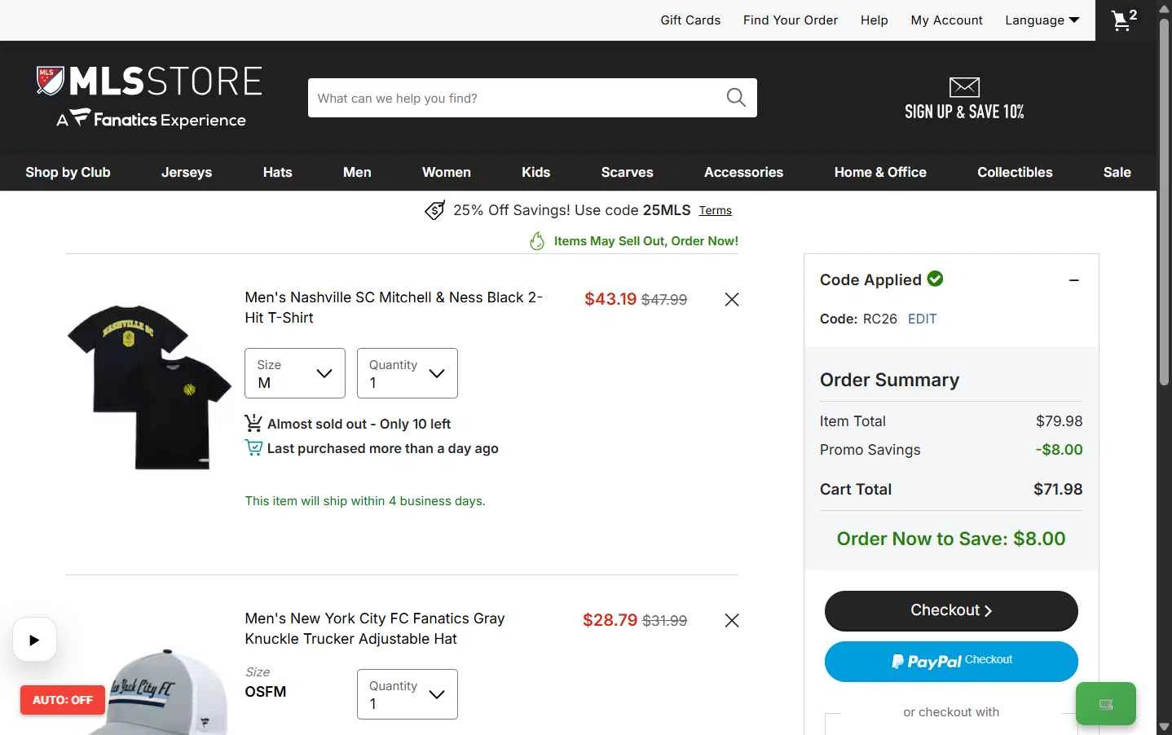
Task: Open the Quantity dropdown for the NYCFC hat
Action: (x=408, y=694)
